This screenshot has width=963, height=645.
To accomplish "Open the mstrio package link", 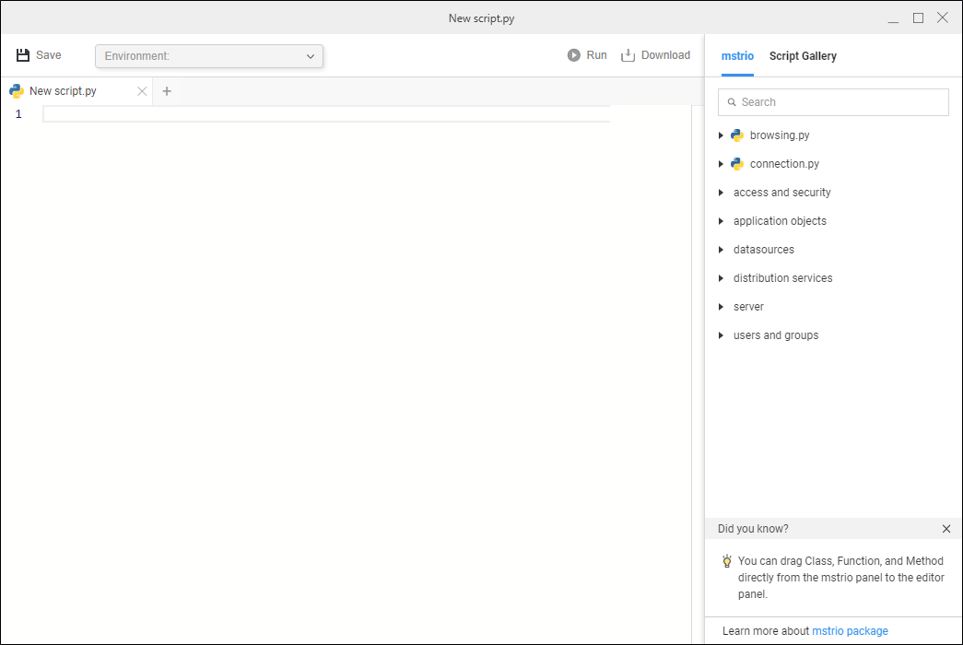I will click(850, 631).
